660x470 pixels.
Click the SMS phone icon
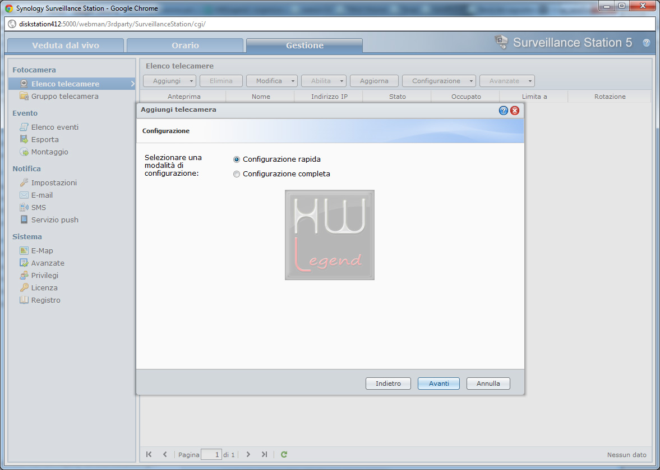tap(24, 207)
